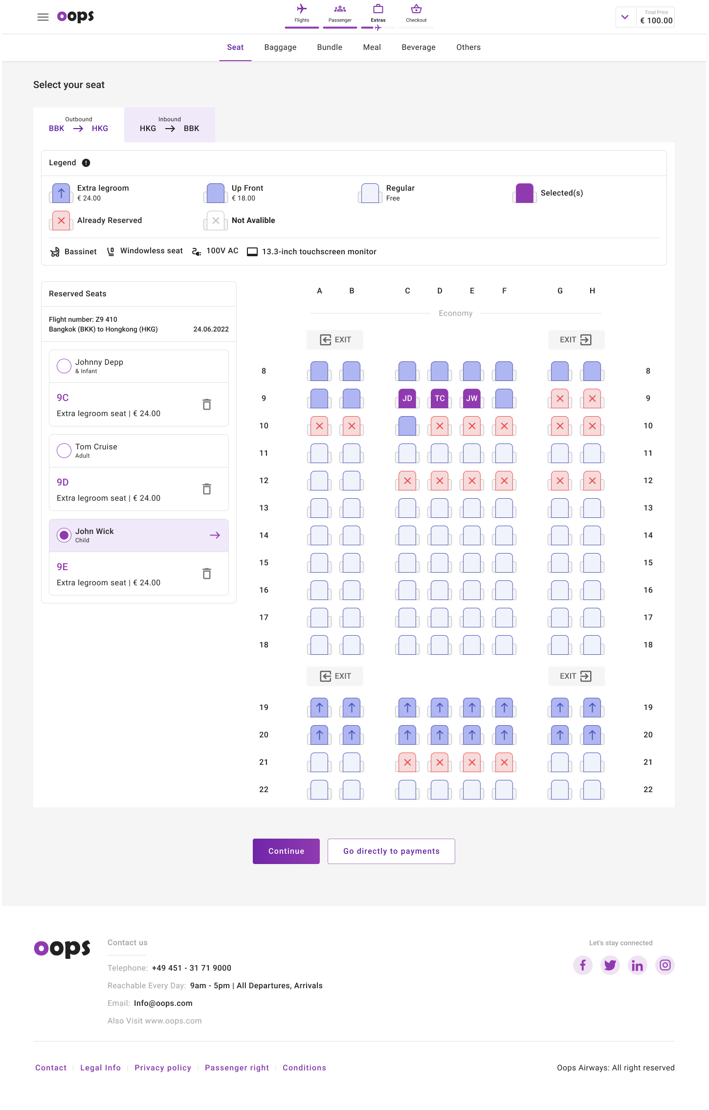Expand the Total Price dropdown chevron
This screenshot has width=709, height=1110.
[x=625, y=17]
